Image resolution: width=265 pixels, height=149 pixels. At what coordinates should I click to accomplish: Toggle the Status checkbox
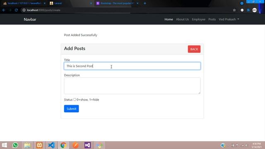coord(75,99)
